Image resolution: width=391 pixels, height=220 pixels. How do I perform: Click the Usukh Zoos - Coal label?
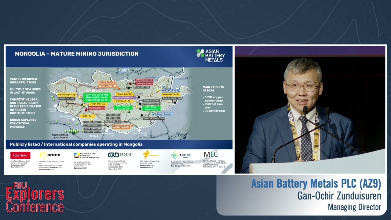(93, 129)
